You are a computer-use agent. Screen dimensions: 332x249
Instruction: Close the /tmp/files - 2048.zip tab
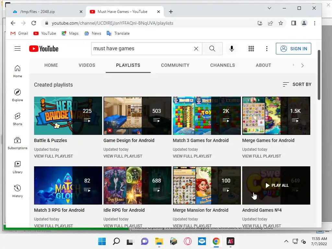pyautogui.click(x=81, y=12)
